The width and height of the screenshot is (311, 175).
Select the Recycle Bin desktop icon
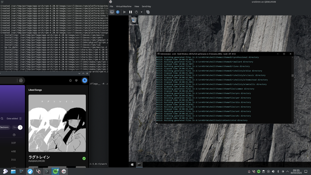click(x=134, y=21)
